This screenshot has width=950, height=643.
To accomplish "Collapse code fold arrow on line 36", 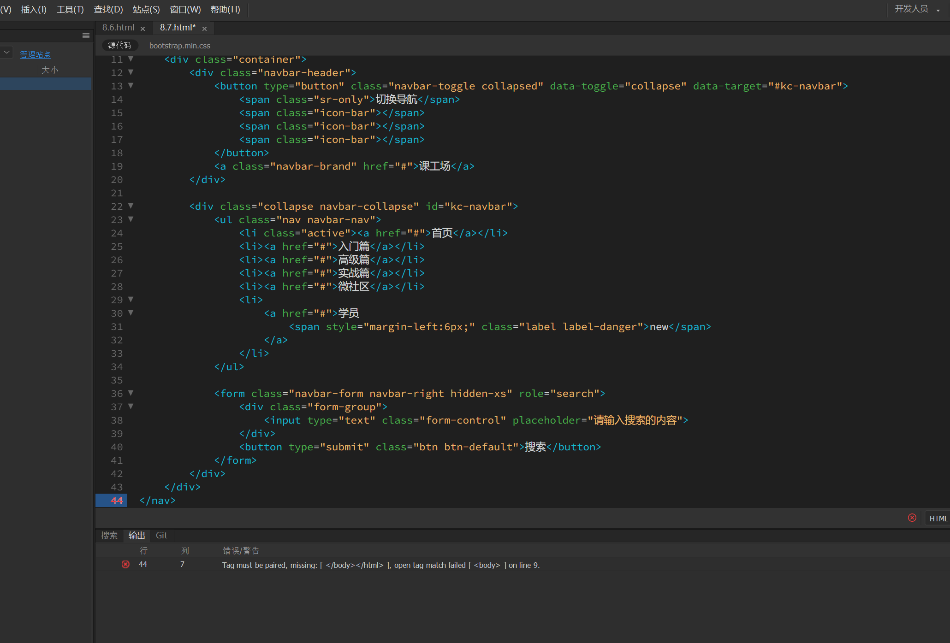I will click(131, 393).
